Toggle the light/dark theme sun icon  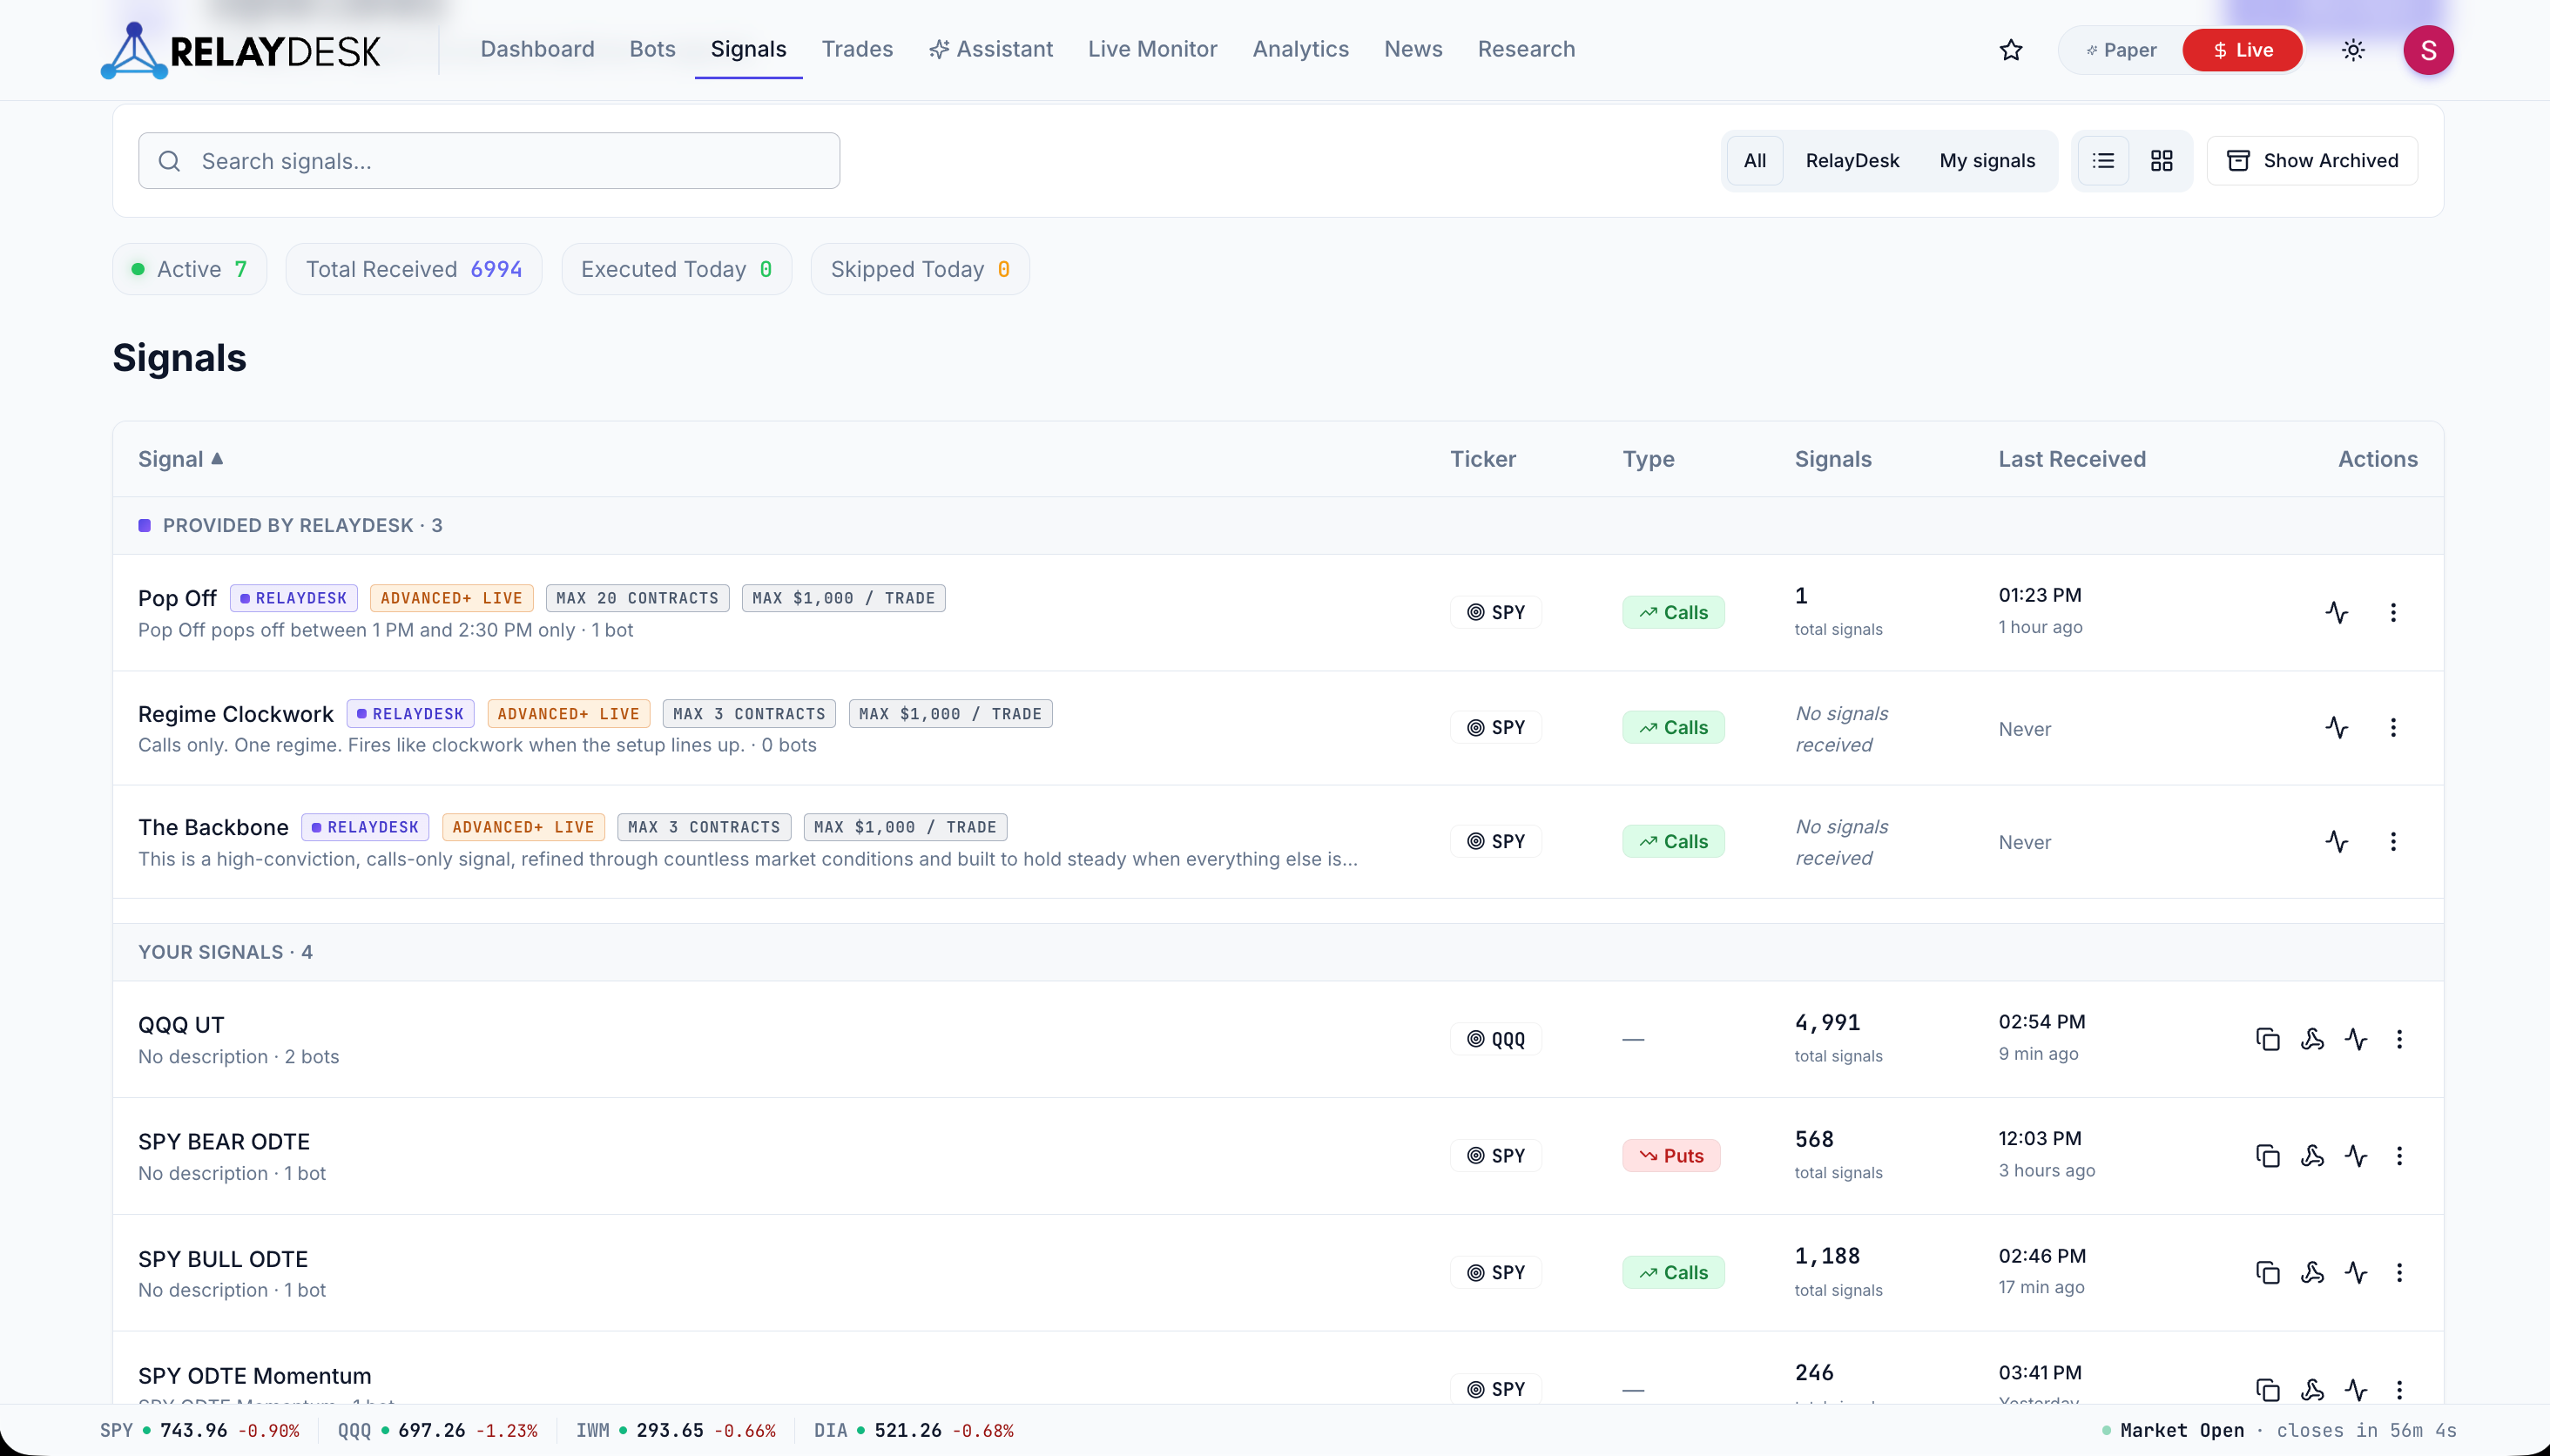(x=2353, y=50)
